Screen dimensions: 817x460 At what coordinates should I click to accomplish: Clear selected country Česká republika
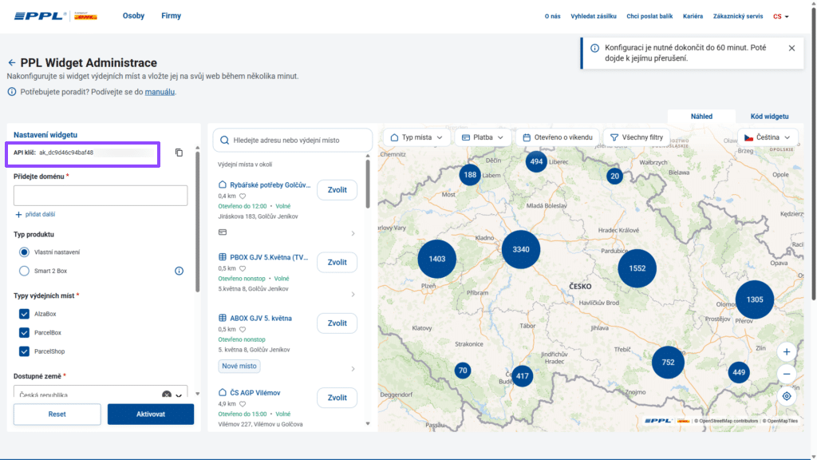click(x=166, y=395)
